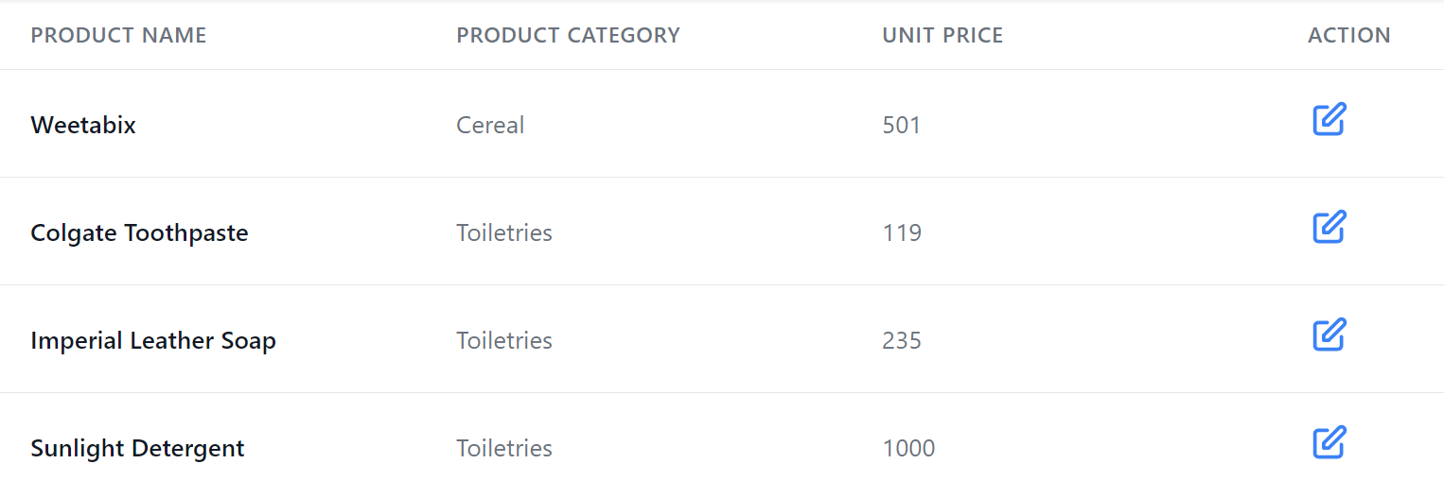Click the Unit Price column header
This screenshot has height=498, width=1444.
[942, 36]
